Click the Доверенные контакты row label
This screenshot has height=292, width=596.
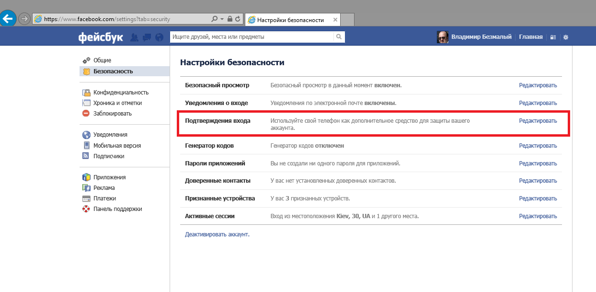click(218, 181)
